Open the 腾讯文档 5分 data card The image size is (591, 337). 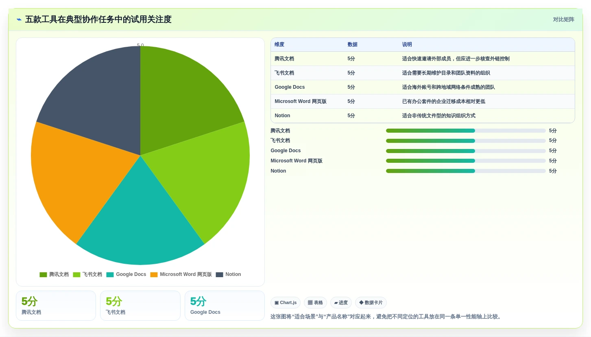coord(56,306)
